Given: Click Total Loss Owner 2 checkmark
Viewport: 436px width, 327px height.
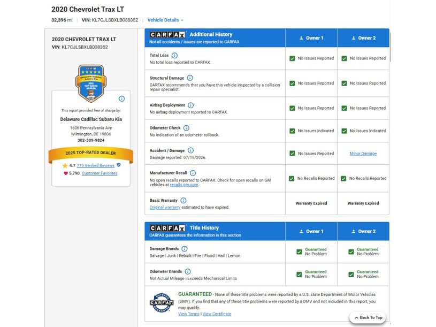Looking at the screenshot, I should pyautogui.click(x=344, y=58).
